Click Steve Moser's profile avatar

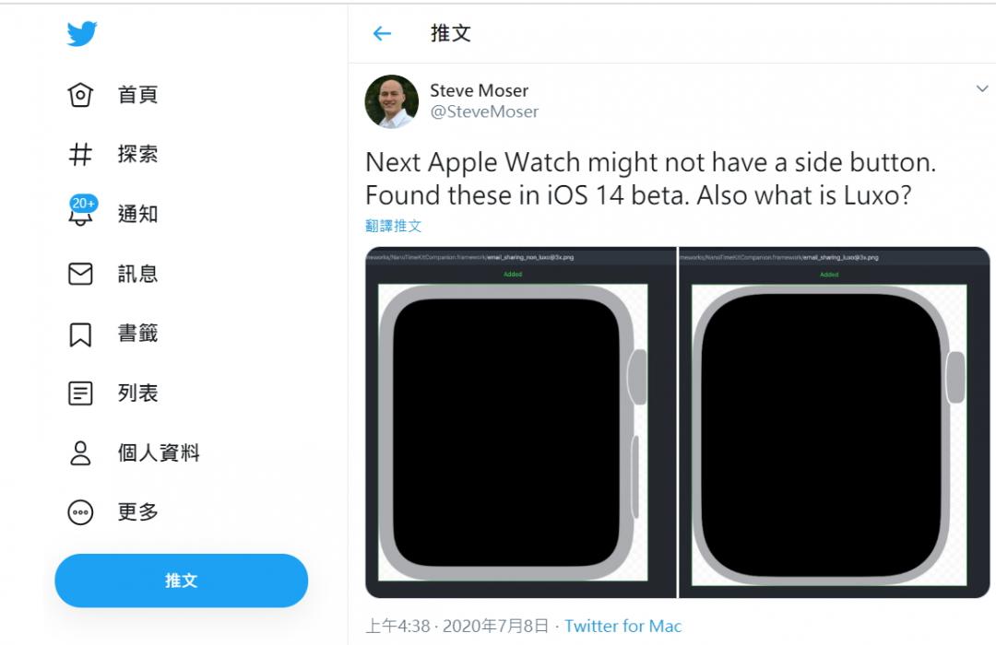click(392, 101)
